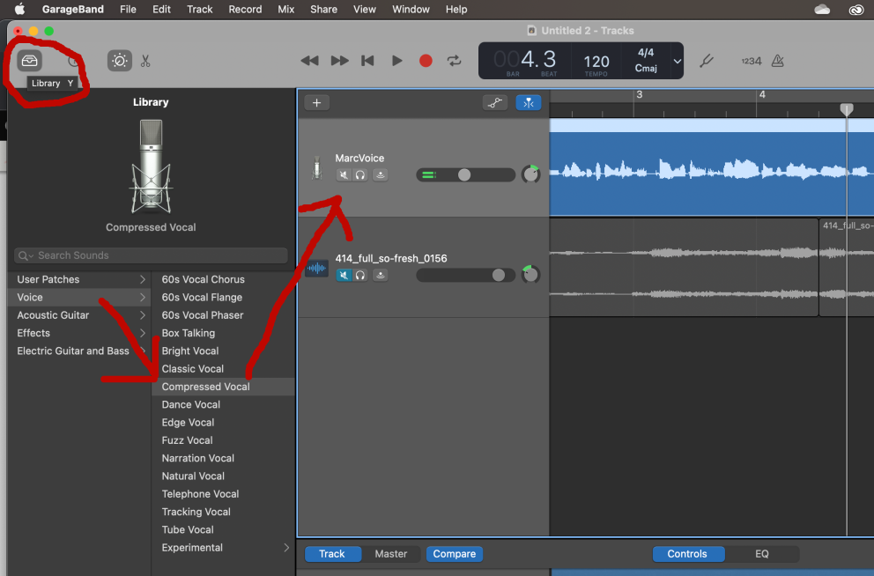Viewport: 874px width, 576px height.
Task: Expand Electric Guitar and Bass category
Action: coord(79,351)
